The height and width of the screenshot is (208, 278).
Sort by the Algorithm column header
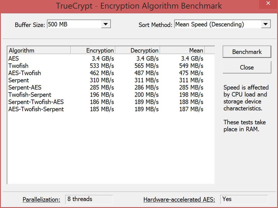(39, 50)
